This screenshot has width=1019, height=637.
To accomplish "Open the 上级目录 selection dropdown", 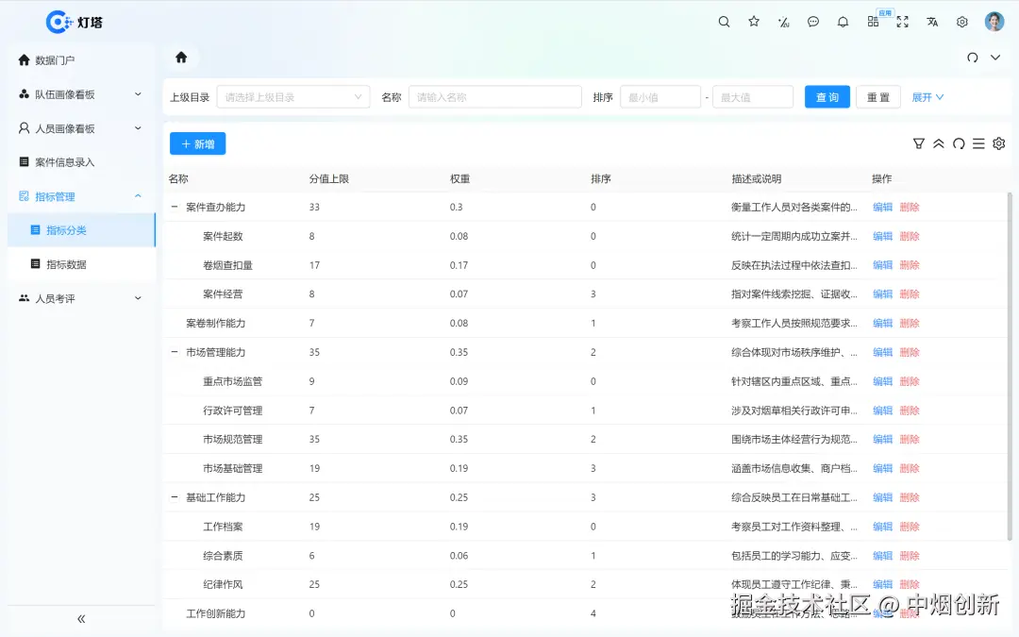I will pos(292,96).
